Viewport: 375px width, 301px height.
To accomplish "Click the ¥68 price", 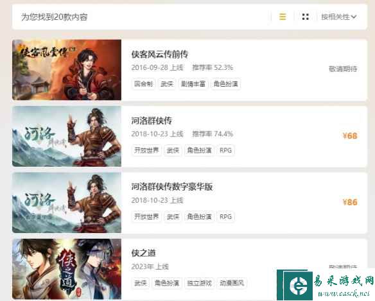I will (350, 136).
